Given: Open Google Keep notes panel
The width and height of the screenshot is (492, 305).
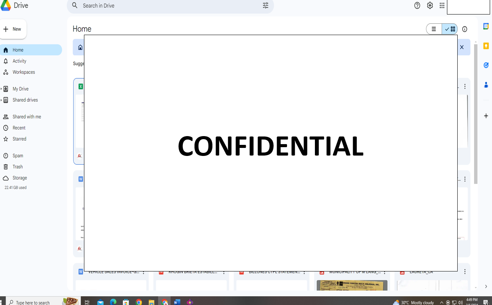Looking at the screenshot, I should [x=486, y=45].
